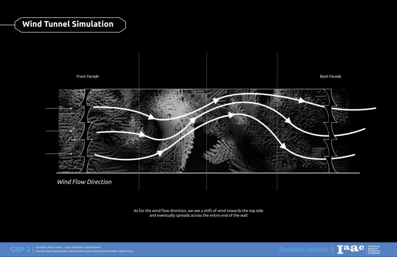Select the "Front Facade" label
The image size is (397, 257).
point(87,76)
